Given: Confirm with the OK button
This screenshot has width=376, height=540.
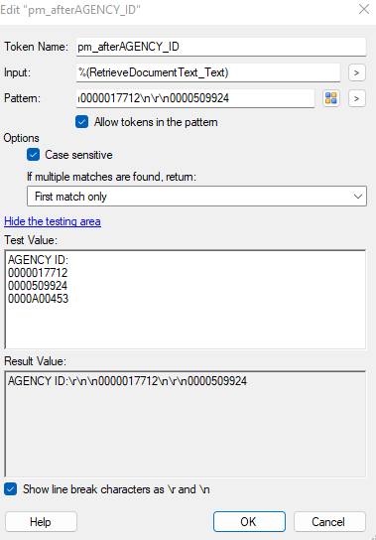Looking at the screenshot, I should 249,522.
